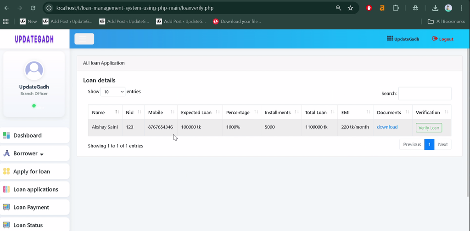Viewport: 470px width, 231px height.
Task: Click the browser back arrow
Action: pyautogui.click(x=6, y=8)
